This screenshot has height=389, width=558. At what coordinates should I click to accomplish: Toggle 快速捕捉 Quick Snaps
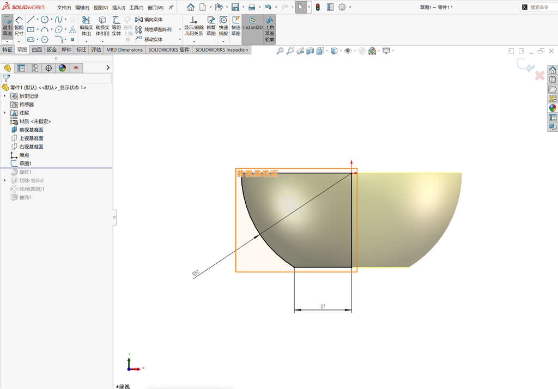coord(223,26)
